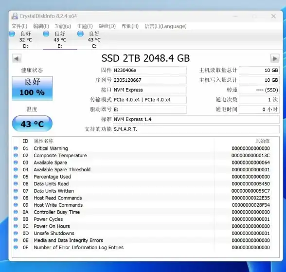Click status dot for Available Spare row 03
The height and width of the screenshot is (272, 286).
tap(16, 163)
